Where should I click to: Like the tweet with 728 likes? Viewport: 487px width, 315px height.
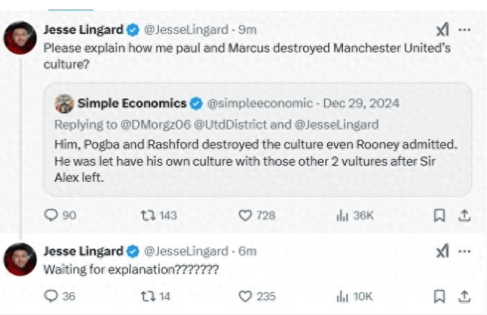[245, 215]
